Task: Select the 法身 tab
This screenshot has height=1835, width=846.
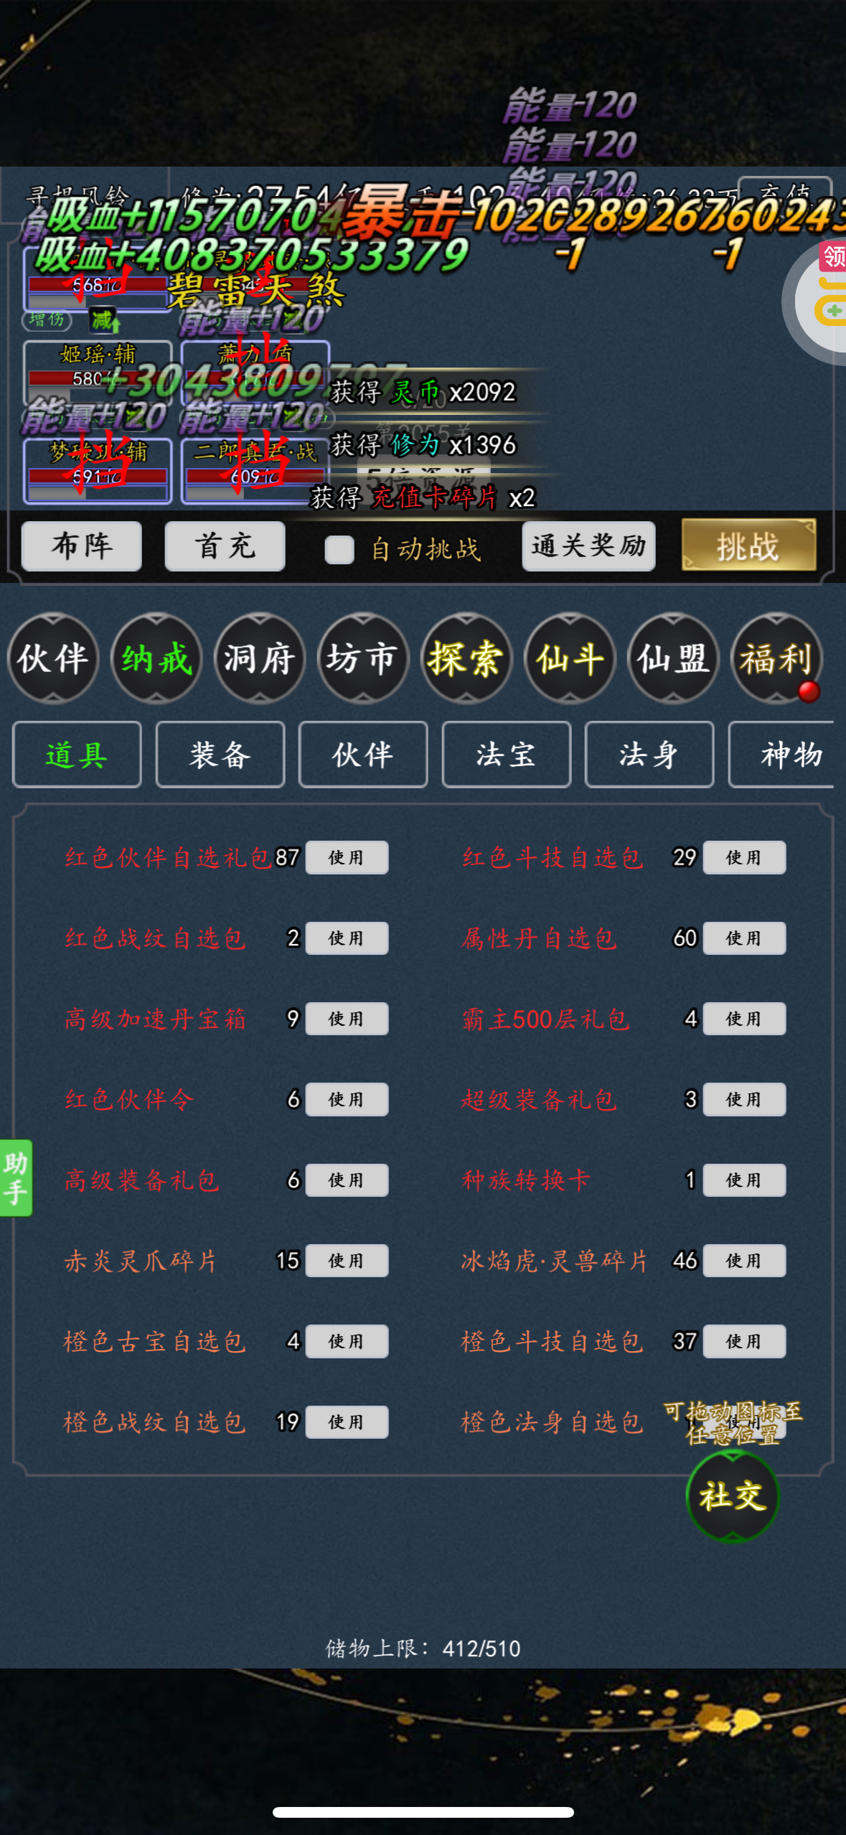Action: tap(649, 755)
